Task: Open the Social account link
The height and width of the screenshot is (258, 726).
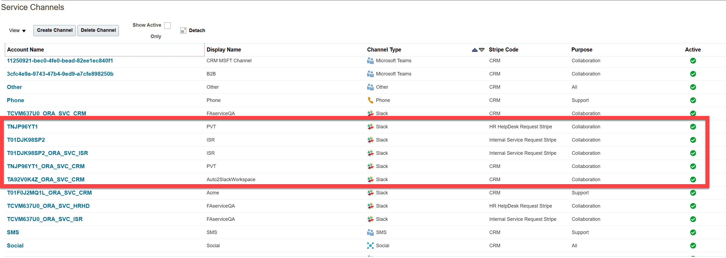Action: click(15, 246)
